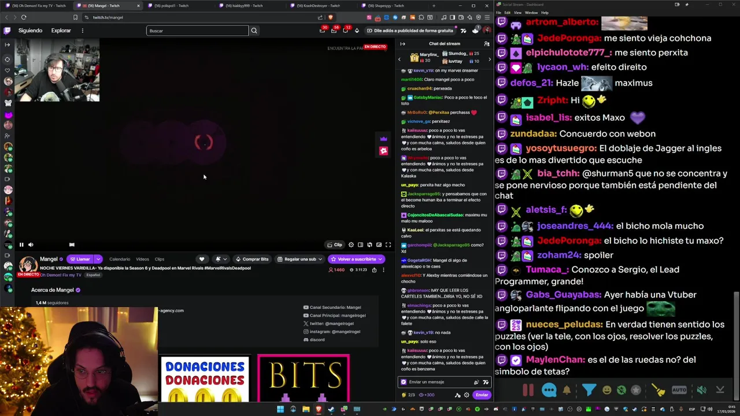This screenshot has height=416, width=740.
Task: Click the ESP language indicator in tray
Action: pos(691,410)
